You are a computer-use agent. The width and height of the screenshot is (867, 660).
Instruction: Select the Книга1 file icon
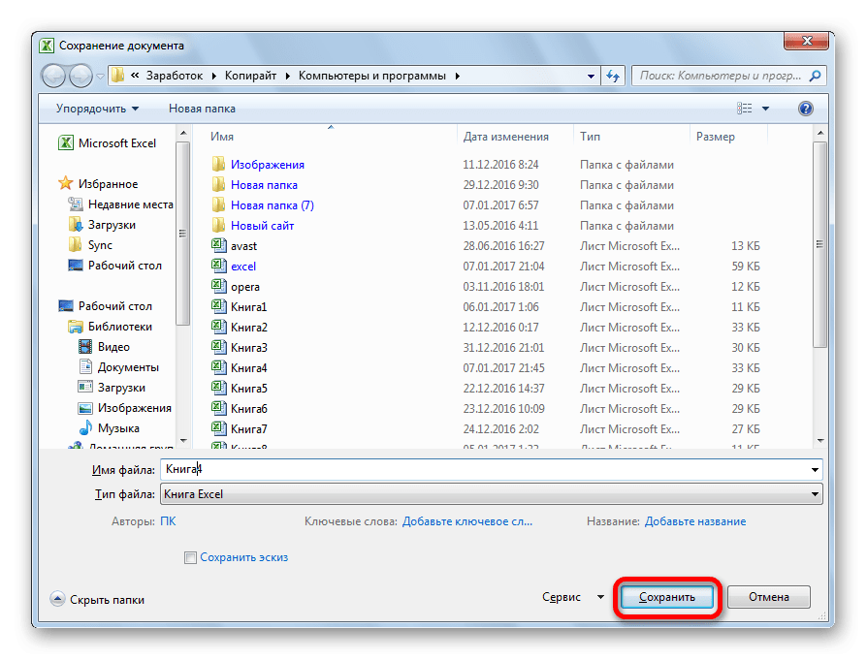(219, 307)
